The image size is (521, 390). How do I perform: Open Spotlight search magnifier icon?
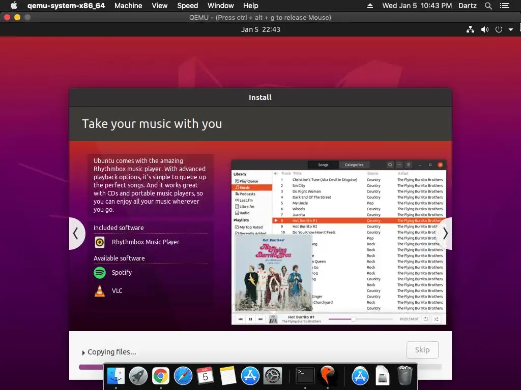[488, 6]
